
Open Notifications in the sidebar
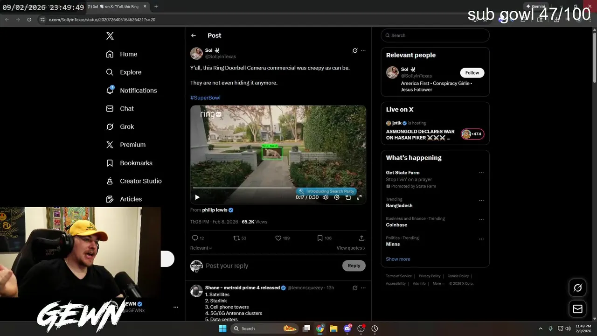pos(132,91)
